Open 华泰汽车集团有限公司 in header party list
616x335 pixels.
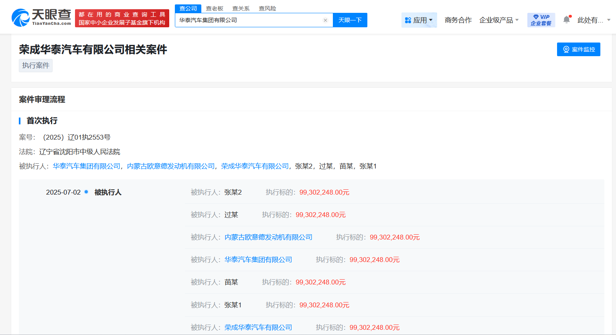point(87,166)
